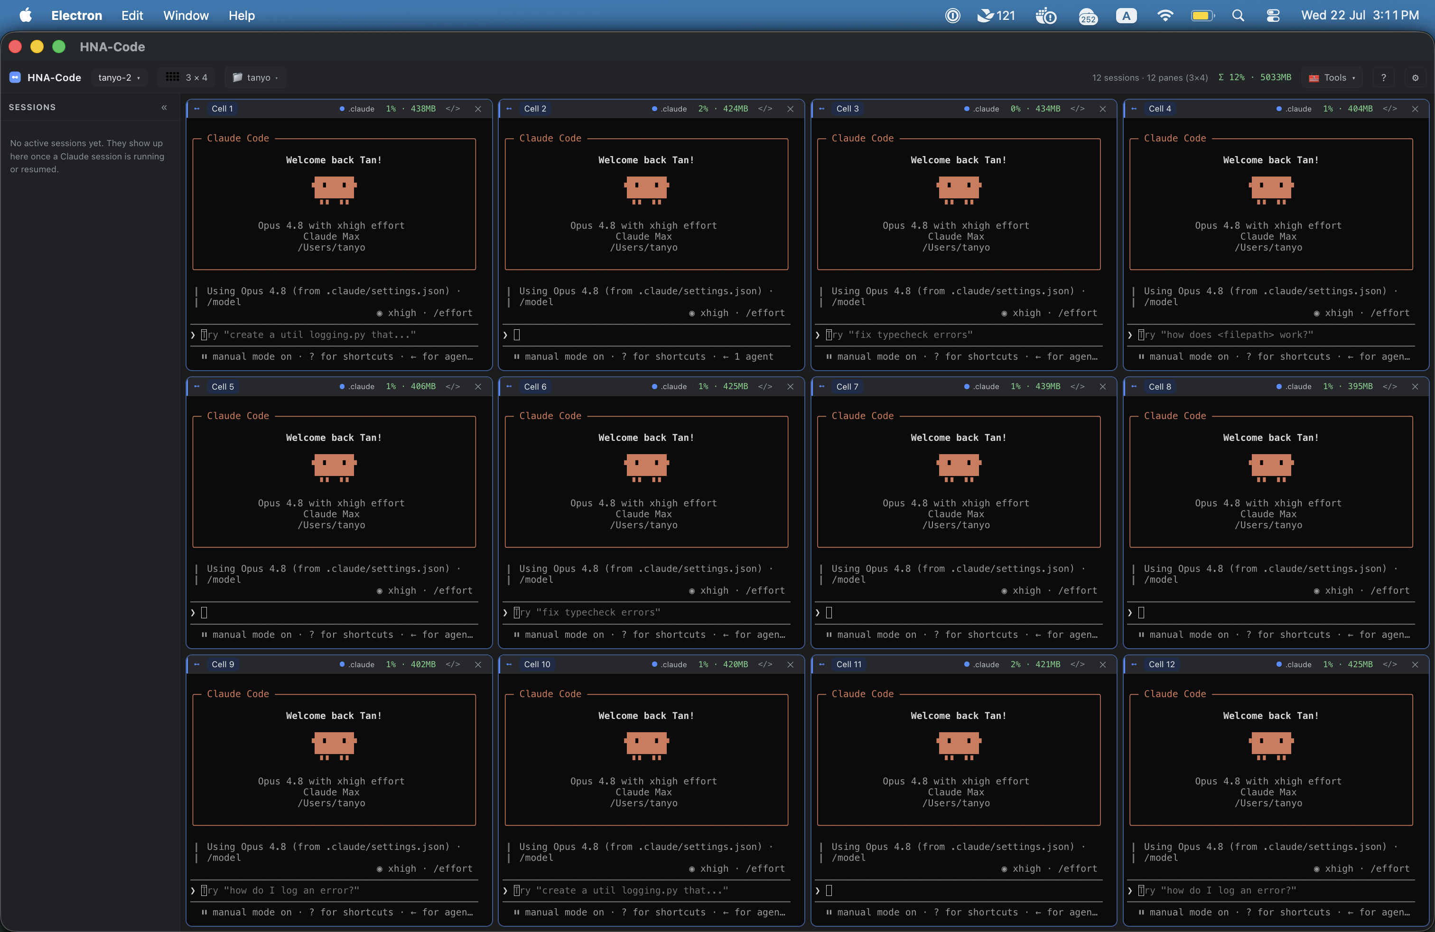Click the code view icon in Cell 6
Screen dimensions: 1435x932
pos(764,386)
